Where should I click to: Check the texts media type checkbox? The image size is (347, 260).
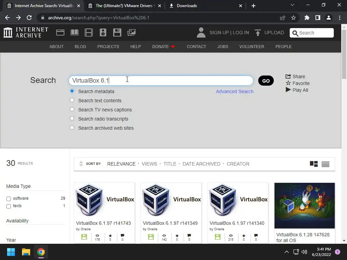click(8, 206)
